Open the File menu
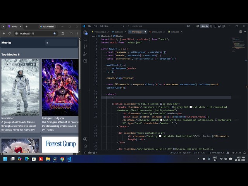 click(x=90, y=26)
